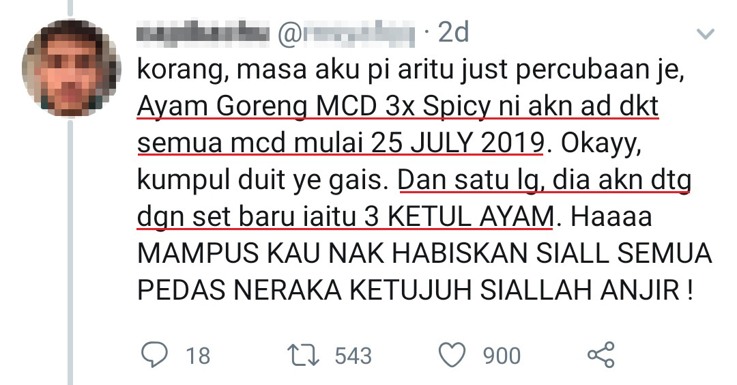This screenshot has height=385, width=737.
Task: View the 18 replies count
Action: click(x=198, y=356)
